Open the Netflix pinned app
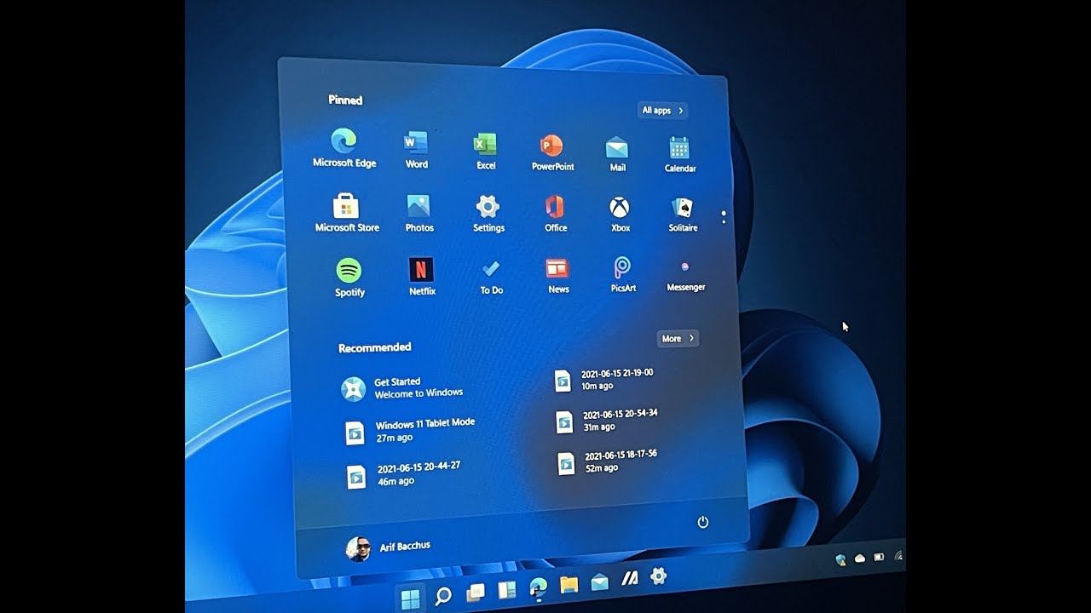 (422, 277)
